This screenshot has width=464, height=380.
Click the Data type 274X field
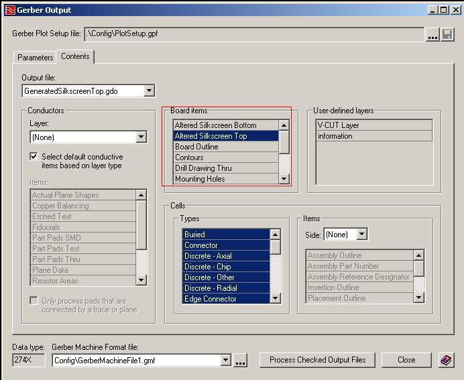point(29,360)
